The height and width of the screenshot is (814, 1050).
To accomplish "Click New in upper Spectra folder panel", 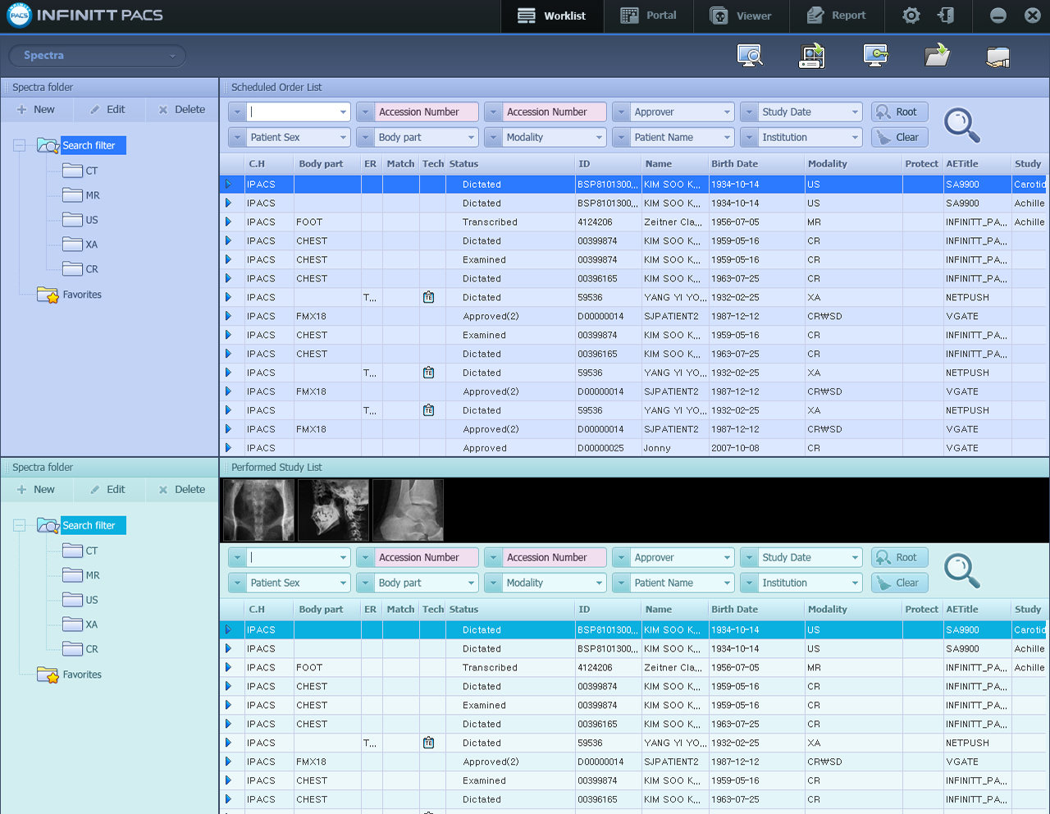I will (36, 110).
